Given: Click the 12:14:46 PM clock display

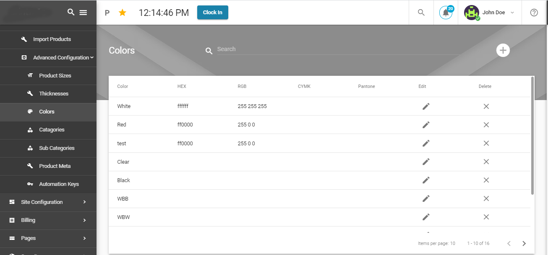Looking at the screenshot, I should click(164, 13).
